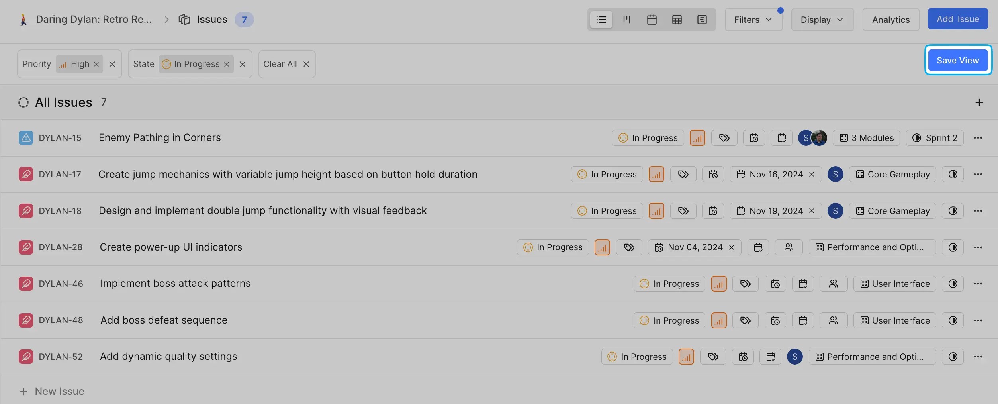The width and height of the screenshot is (998, 404).
Task: Switch to Gantt chart layout
Action: coord(702,20)
